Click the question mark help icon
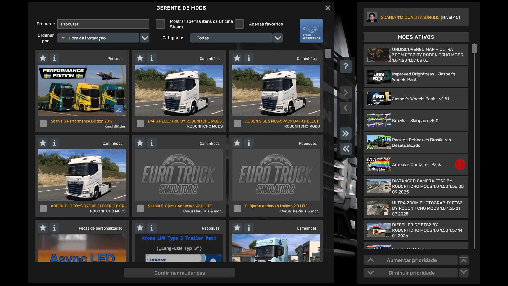The height and width of the screenshot is (286, 508). pyautogui.click(x=346, y=66)
